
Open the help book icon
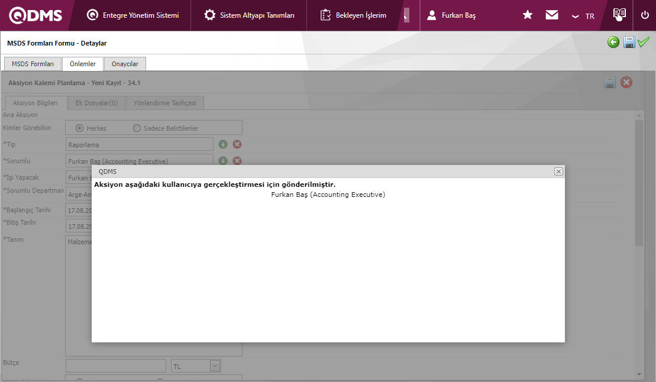click(619, 15)
